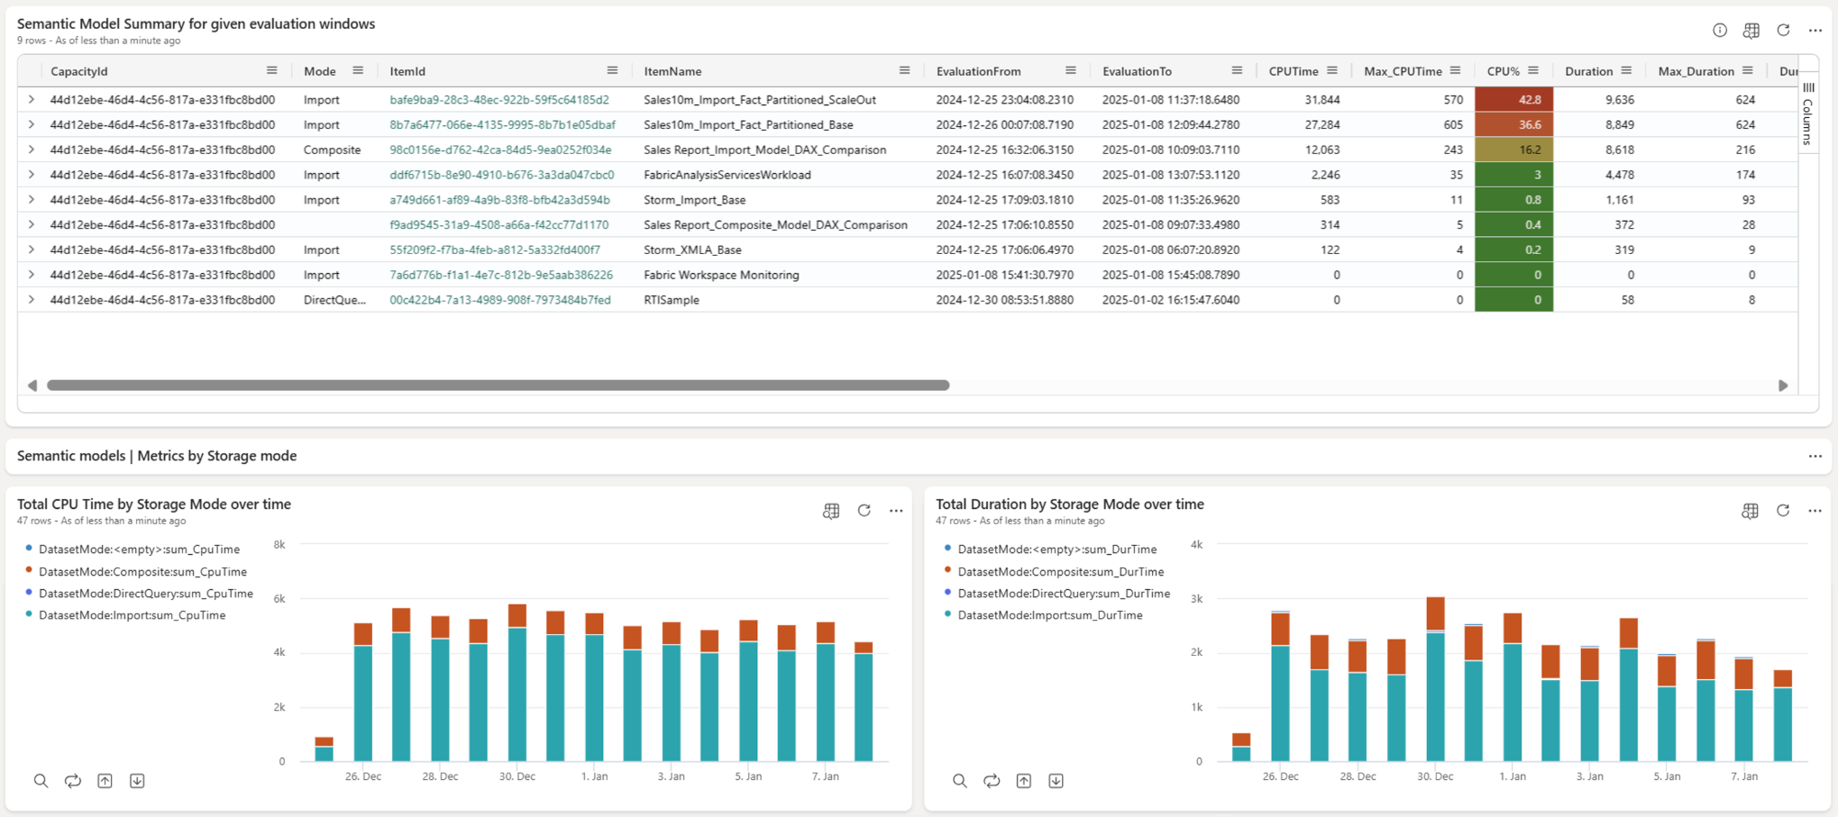This screenshot has width=1838, height=817.
Task: Click the download arrow icon under the CPU Time chart
Action: [x=137, y=781]
